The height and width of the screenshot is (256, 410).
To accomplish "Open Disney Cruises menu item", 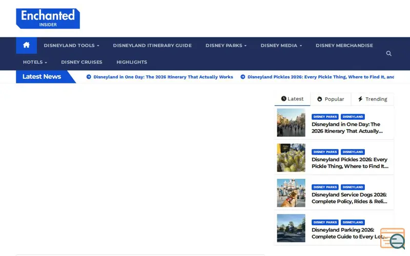I will pyautogui.click(x=81, y=62).
